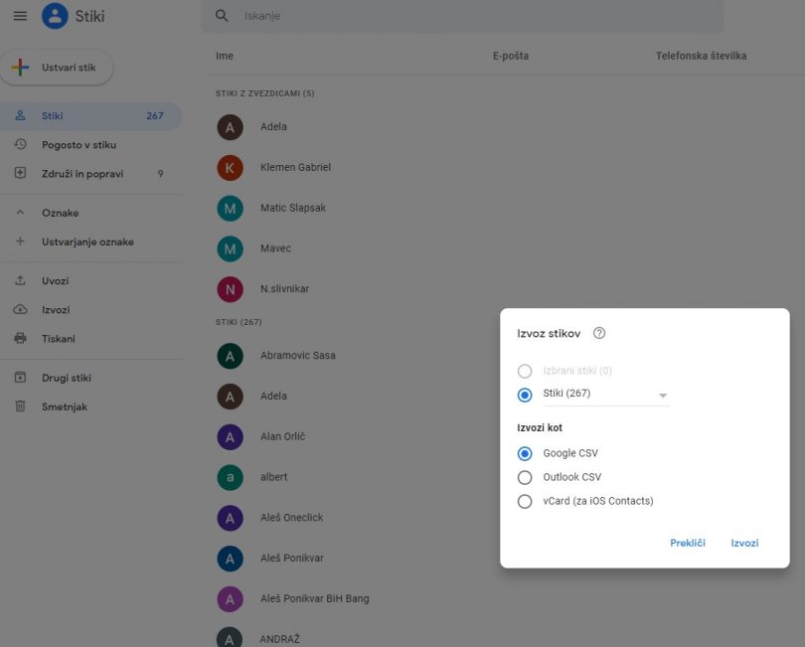This screenshot has width=805, height=647.
Task: Open the hamburger main menu
Action: click(x=20, y=16)
